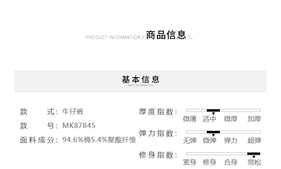
Task: Click the style number MK87845
Action: tap(79, 125)
